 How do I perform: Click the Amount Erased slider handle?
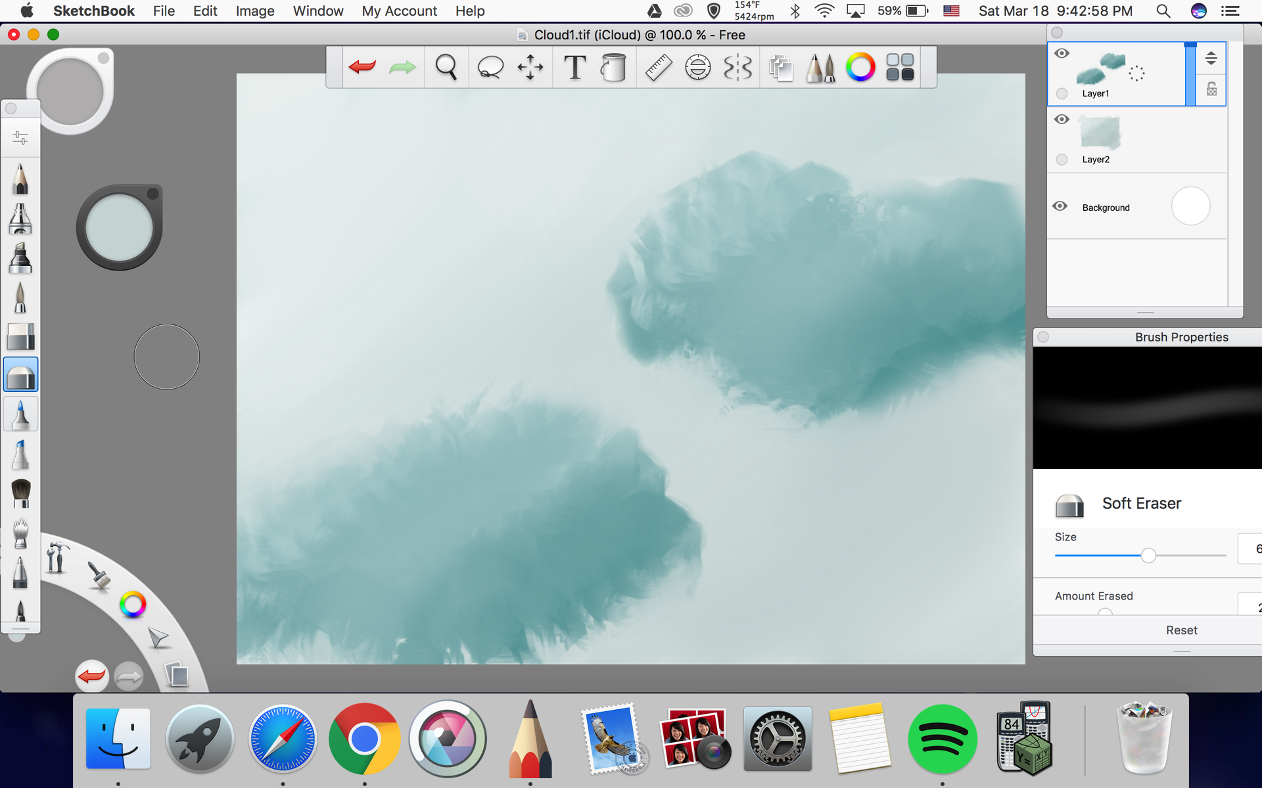pyautogui.click(x=1105, y=613)
